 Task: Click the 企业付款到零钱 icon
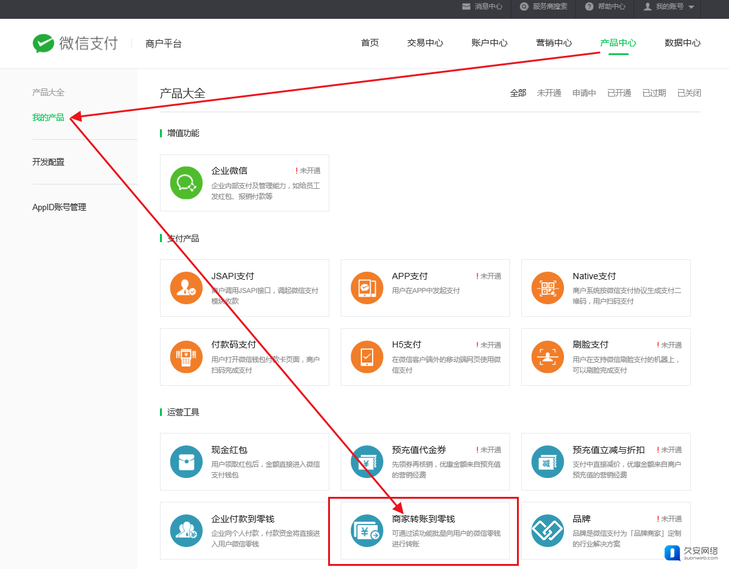point(186,530)
